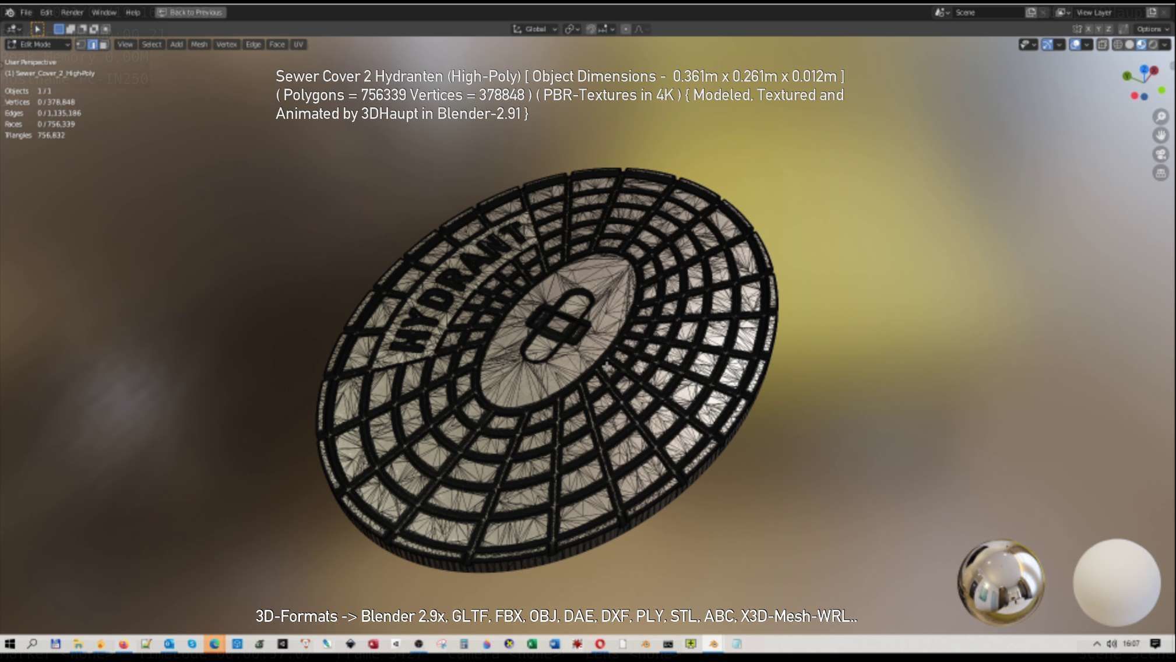Viewport: 1176px width, 662px height.
Task: Switch perspective/orthographic view grid icon
Action: pos(1160,173)
